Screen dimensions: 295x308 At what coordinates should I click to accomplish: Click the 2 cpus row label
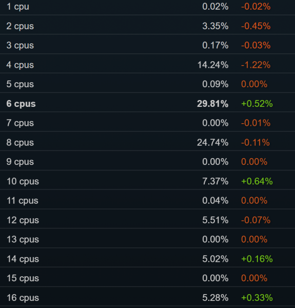pos(20,26)
